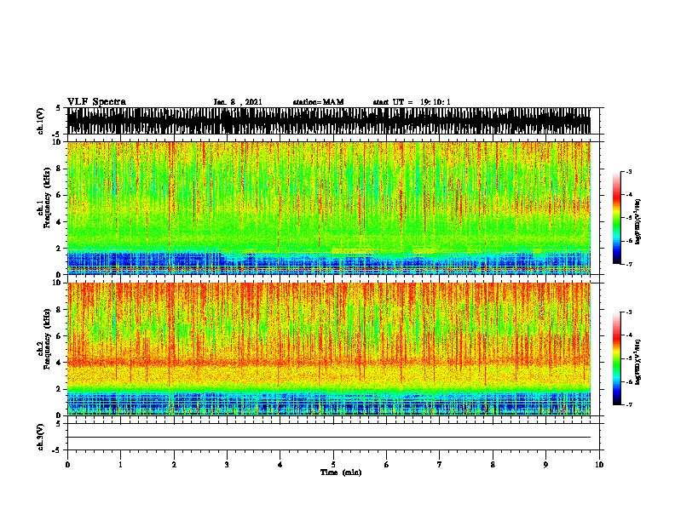Image resolution: width=675 pixels, height=521 pixels.
Task: Click inside the ch.2 frequency spectrogram
Action: (329, 349)
